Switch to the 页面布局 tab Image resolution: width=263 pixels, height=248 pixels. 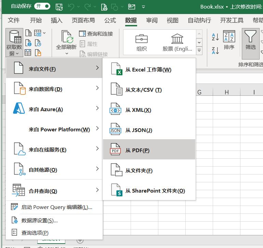83,20
